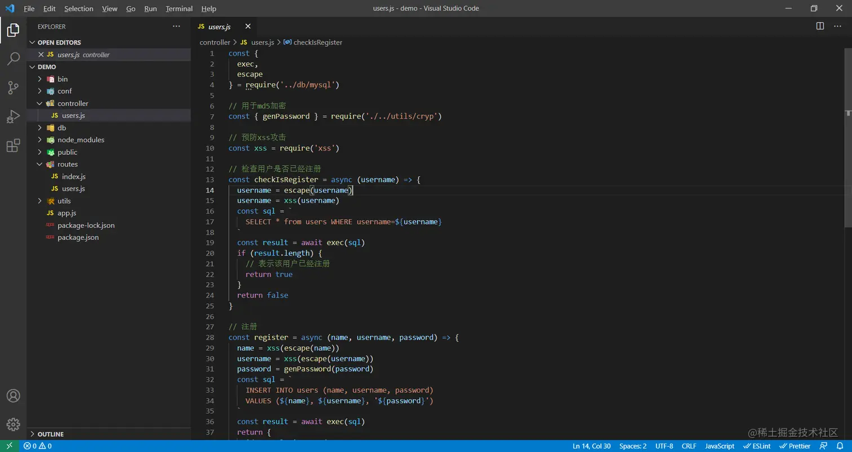Click the JavaScript language mode button

click(720, 446)
